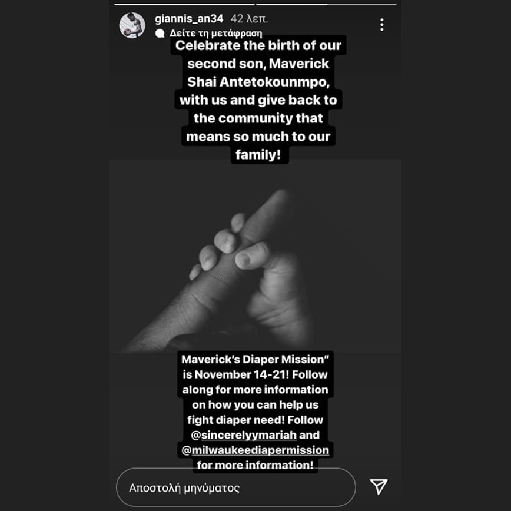The width and height of the screenshot is (511, 511).
Task: Tap the "Maverick's Diaper Mission" text line
Action: tap(255, 359)
